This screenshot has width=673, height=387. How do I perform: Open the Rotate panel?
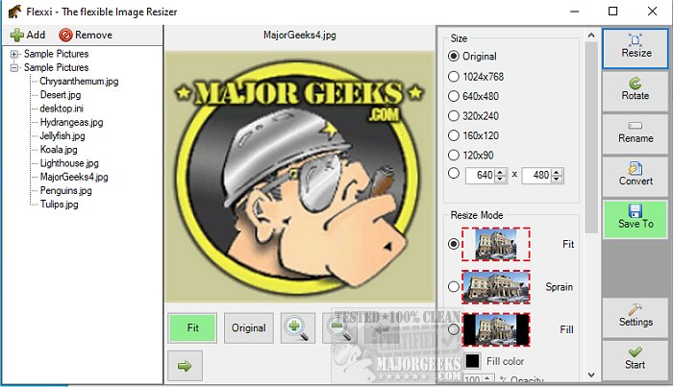click(636, 91)
